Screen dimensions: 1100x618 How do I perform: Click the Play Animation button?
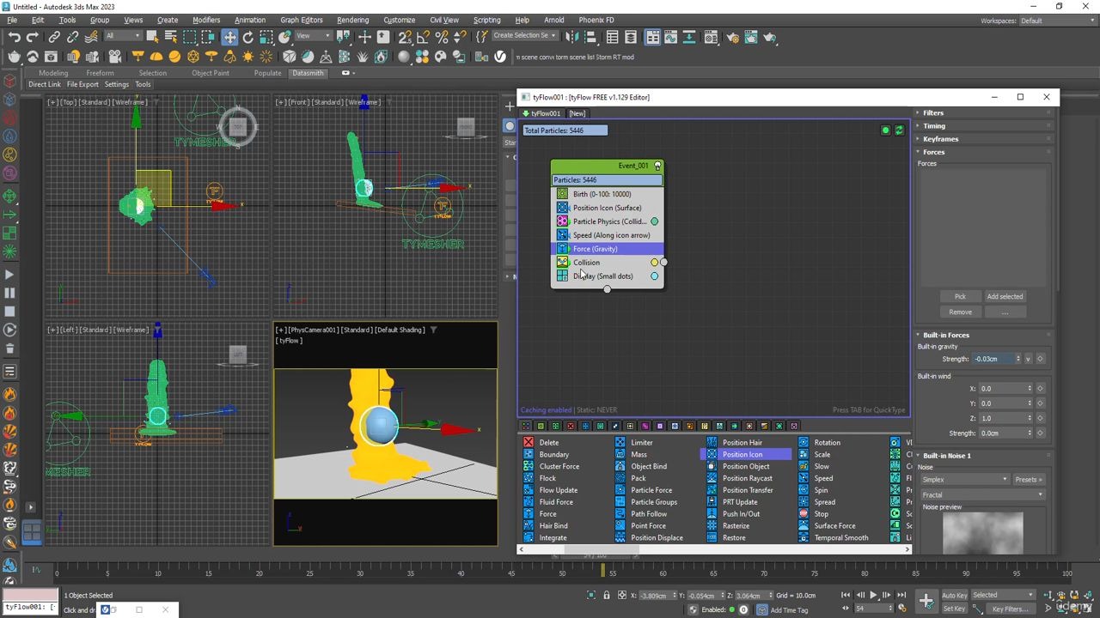coord(873,596)
